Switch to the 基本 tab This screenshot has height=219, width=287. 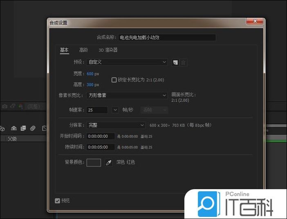pyautogui.click(x=64, y=50)
